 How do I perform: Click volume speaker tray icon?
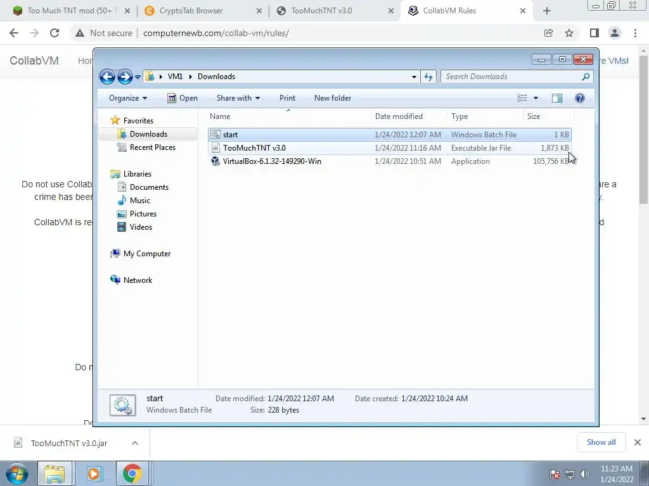coord(585,474)
